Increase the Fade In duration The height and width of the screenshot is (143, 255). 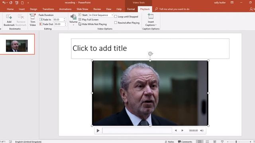(65, 19)
